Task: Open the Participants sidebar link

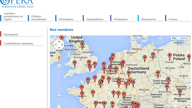Action: click(11, 34)
